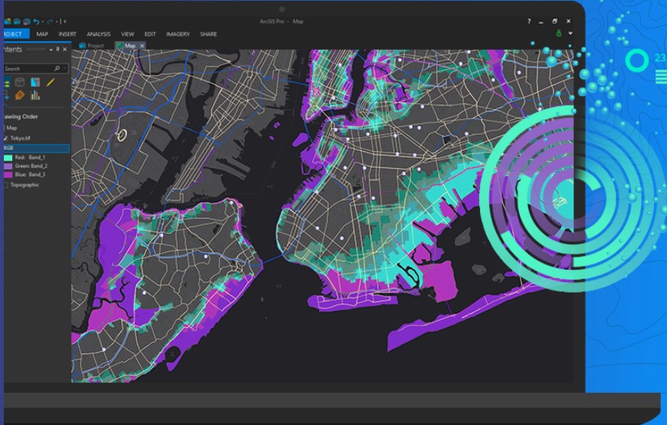Click the Undo arrow in quick access toolbar
The height and width of the screenshot is (425, 667).
coord(36,21)
